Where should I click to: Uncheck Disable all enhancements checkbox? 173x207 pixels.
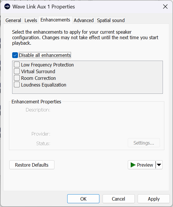[x=15, y=55]
